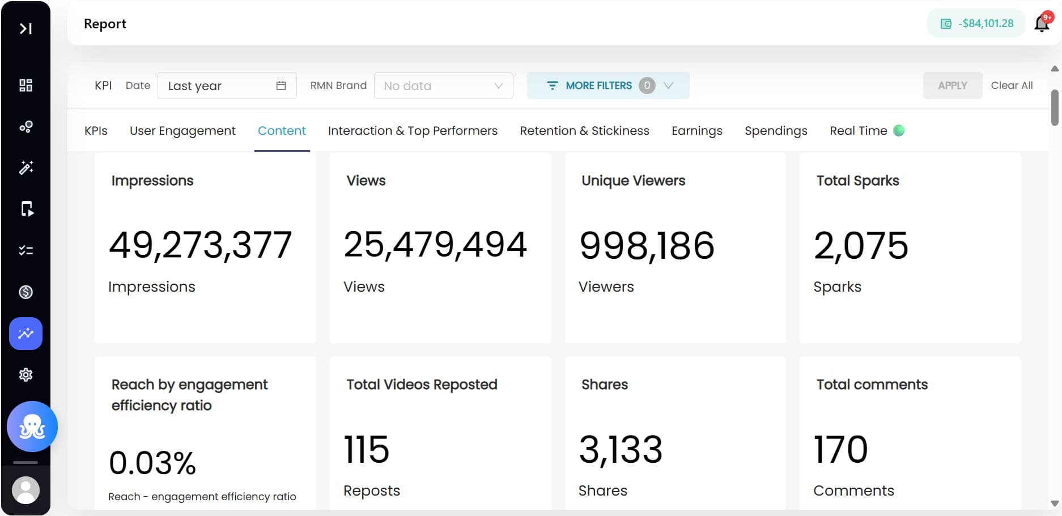1062x516 pixels.
Task: Switch to the Spendings tab
Action: click(x=776, y=131)
